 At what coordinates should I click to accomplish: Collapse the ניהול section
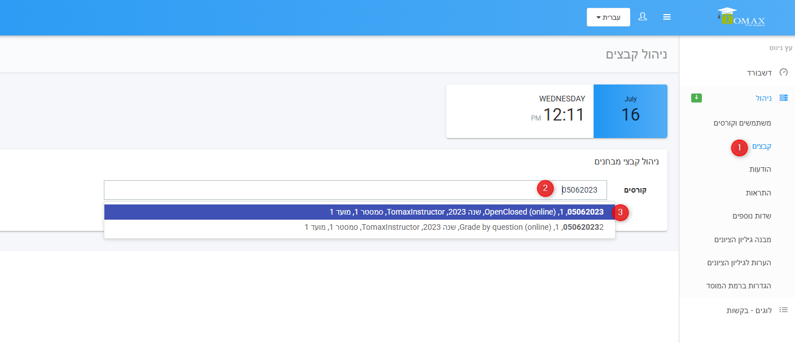tap(763, 98)
